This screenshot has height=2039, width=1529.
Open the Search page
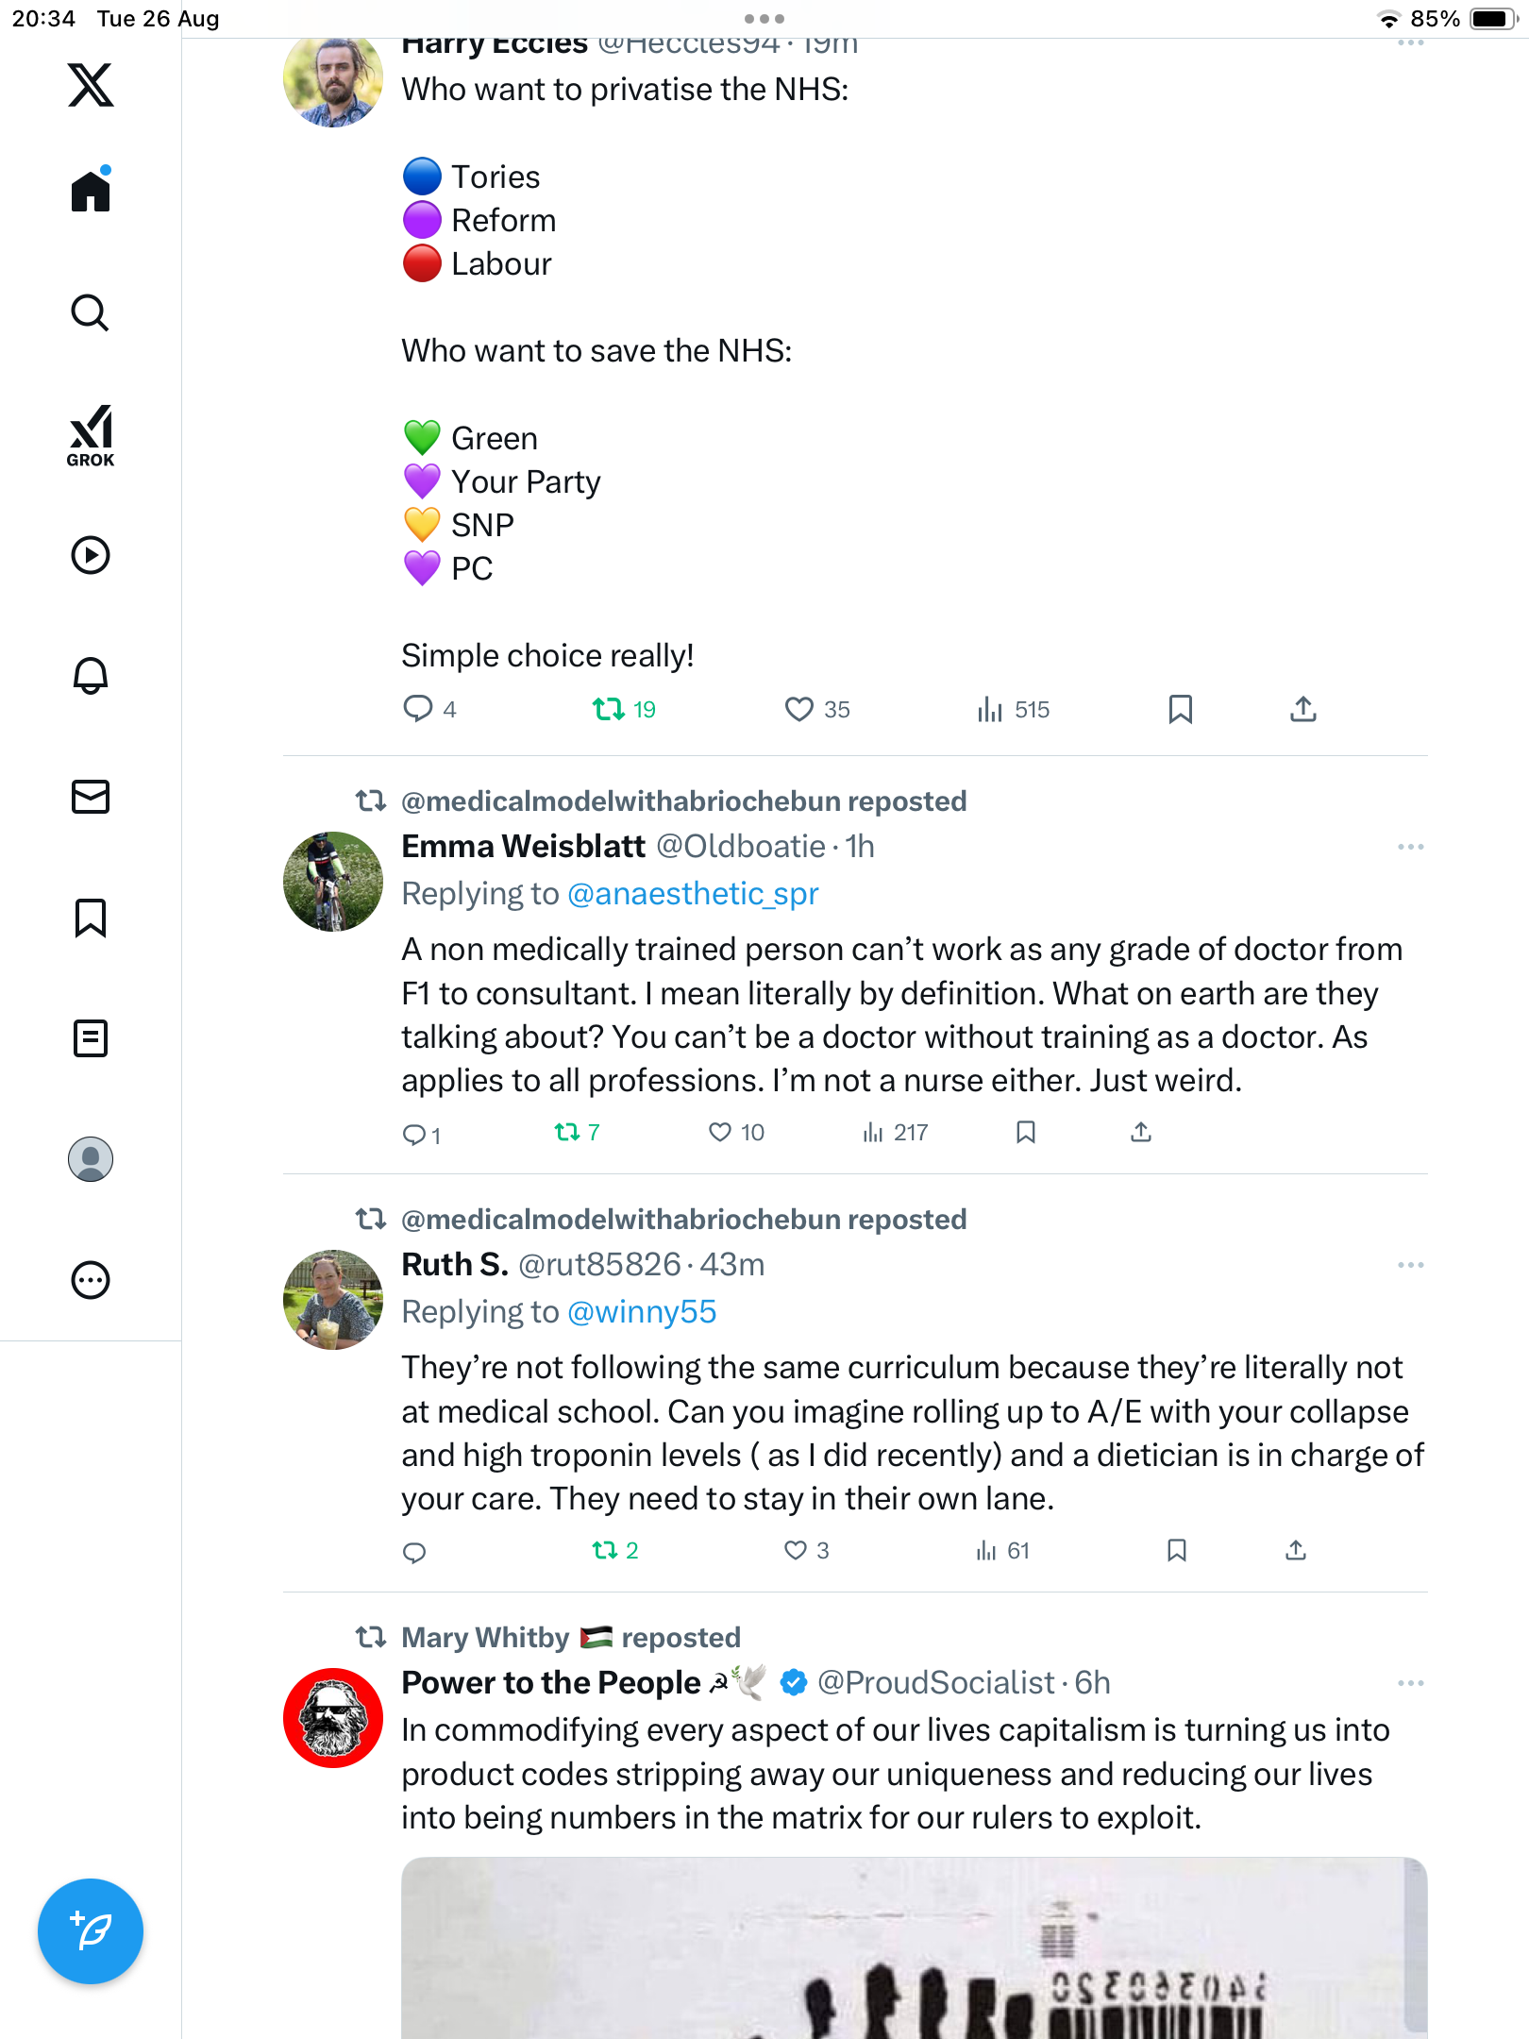(x=91, y=312)
